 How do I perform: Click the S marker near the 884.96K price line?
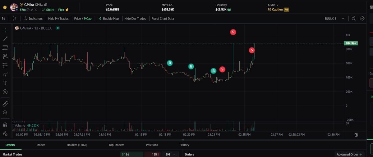252,50
